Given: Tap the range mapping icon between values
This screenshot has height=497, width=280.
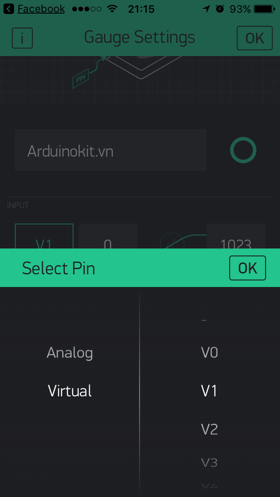Looking at the screenshot, I should tap(172, 241).
